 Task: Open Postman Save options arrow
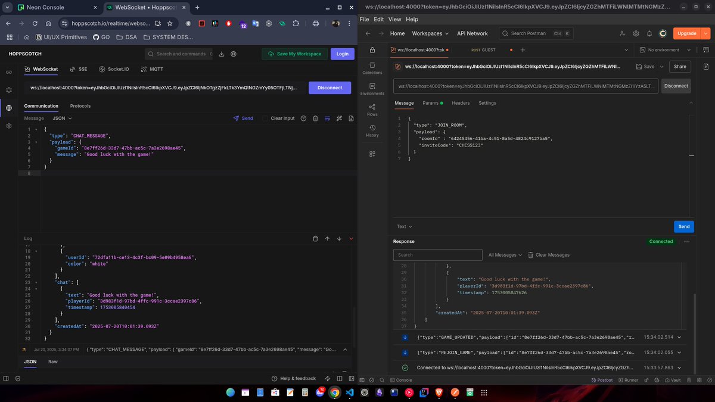[x=661, y=67]
